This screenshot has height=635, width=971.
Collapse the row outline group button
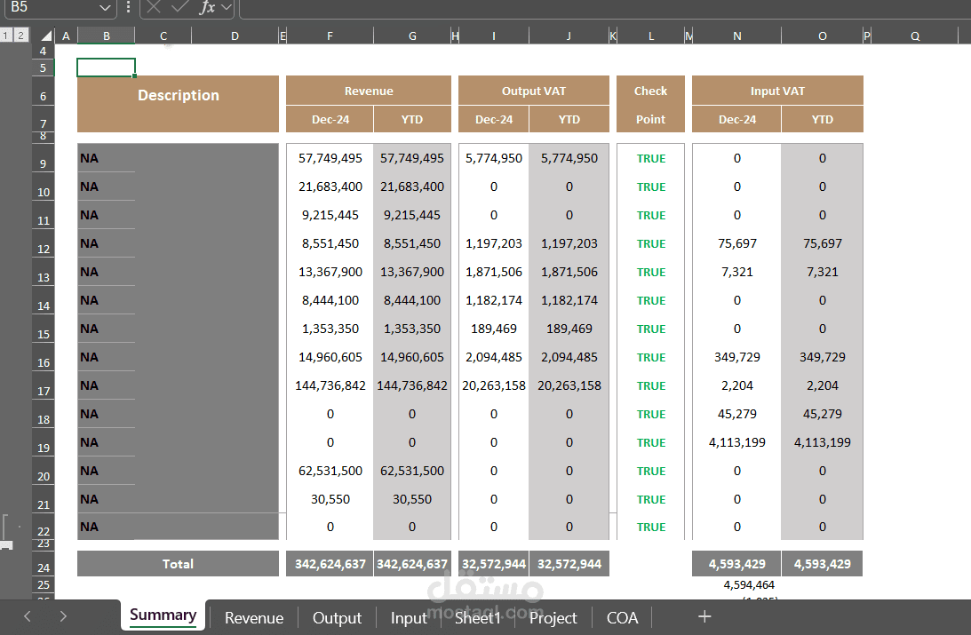tap(6, 545)
